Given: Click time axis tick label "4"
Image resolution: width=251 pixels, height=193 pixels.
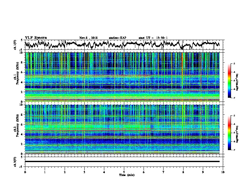Looking at the screenshot, I should point(104,172).
